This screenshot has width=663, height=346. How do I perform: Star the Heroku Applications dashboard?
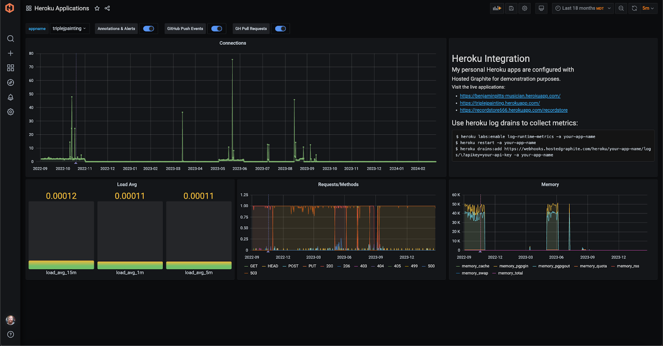[97, 8]
